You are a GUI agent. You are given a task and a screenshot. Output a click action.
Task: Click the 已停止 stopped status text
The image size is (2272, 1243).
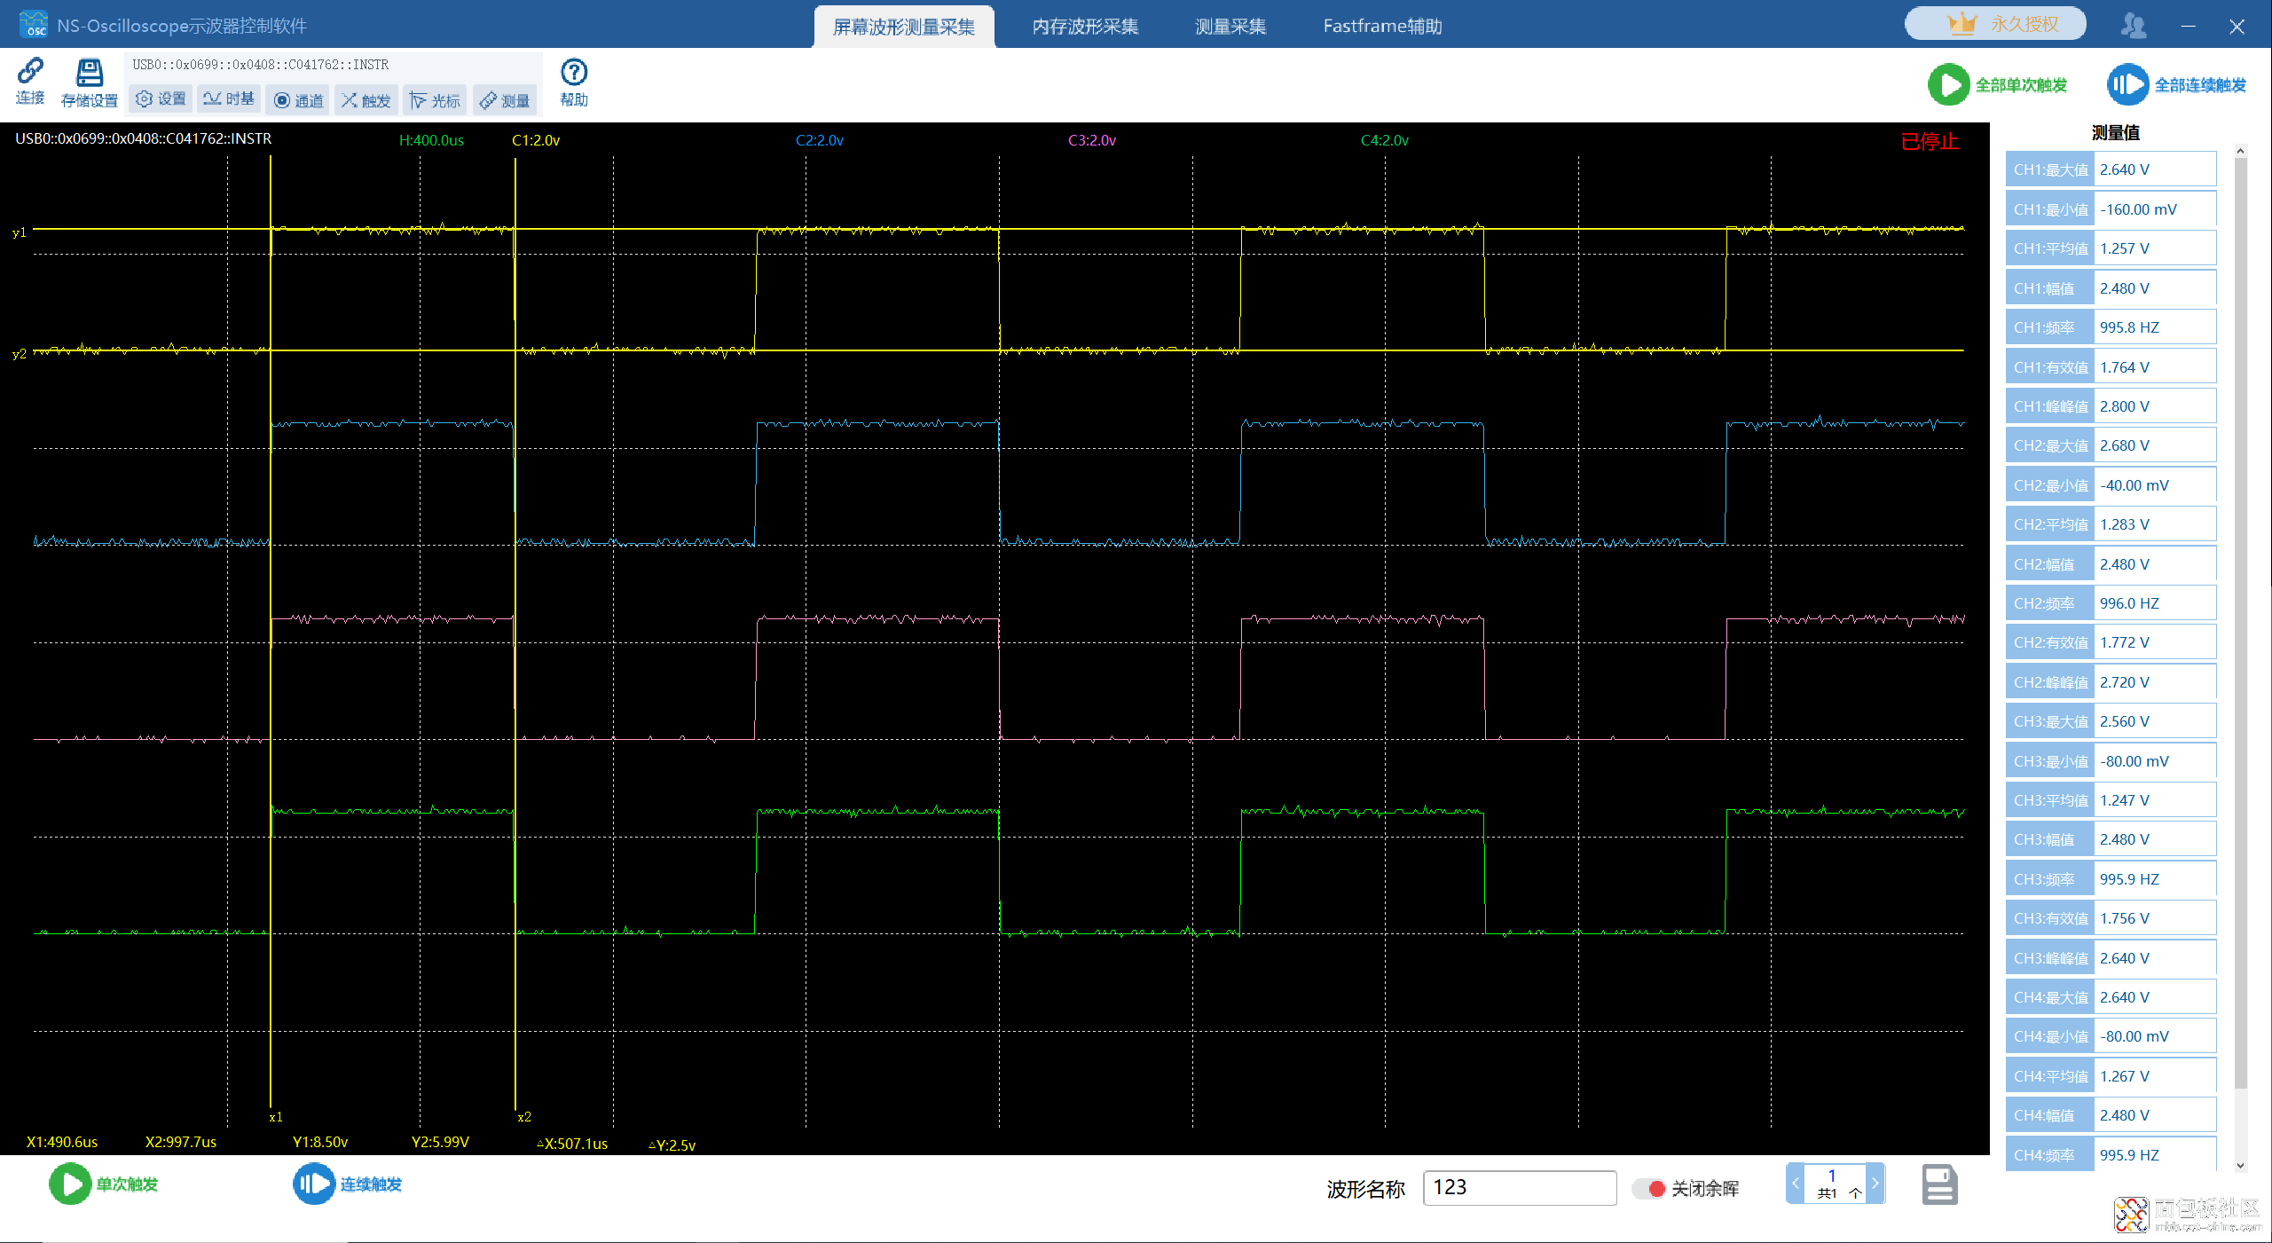click(x=1930, y=142)
